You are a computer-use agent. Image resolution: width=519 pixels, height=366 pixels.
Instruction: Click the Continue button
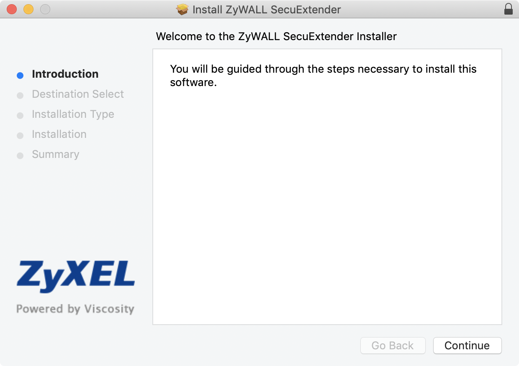pos(467,346)
